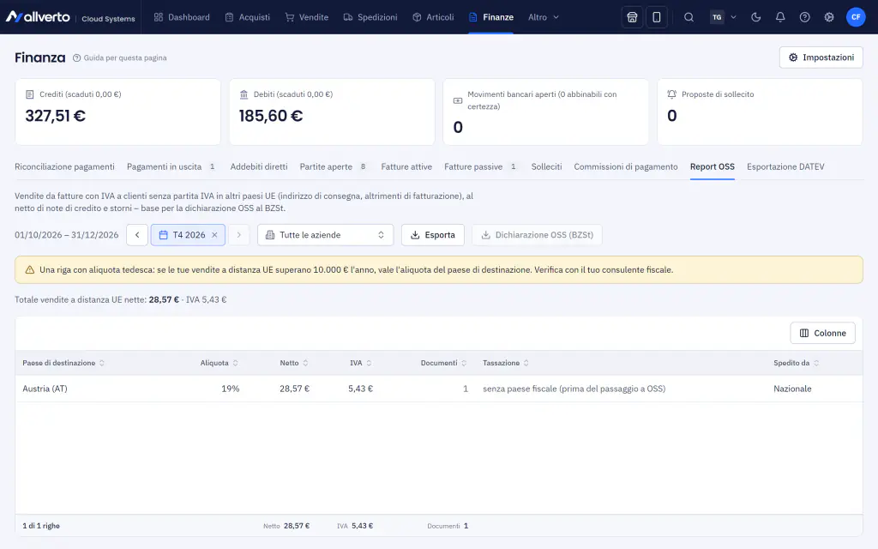Go to the previous quarter with the left chevron

pos(137,235)
